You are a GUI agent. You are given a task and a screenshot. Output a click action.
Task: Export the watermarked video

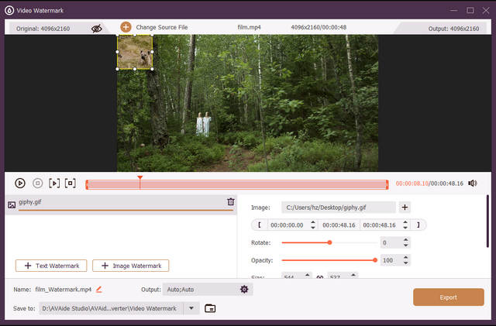(x=449, y=297)
